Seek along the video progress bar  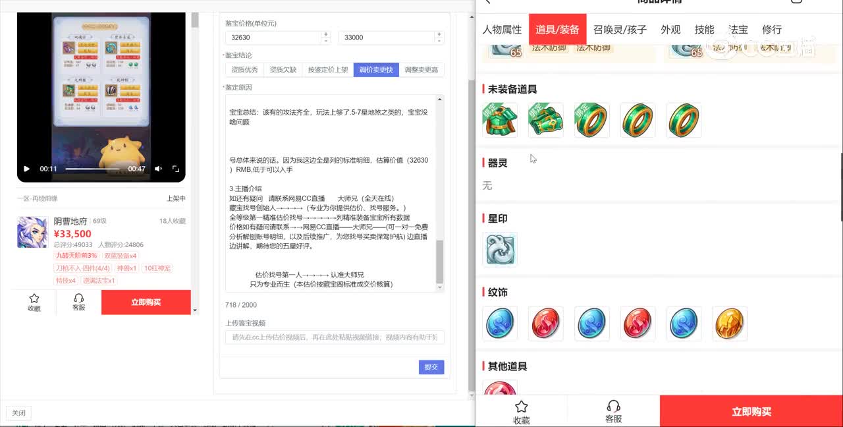point(92,169)
